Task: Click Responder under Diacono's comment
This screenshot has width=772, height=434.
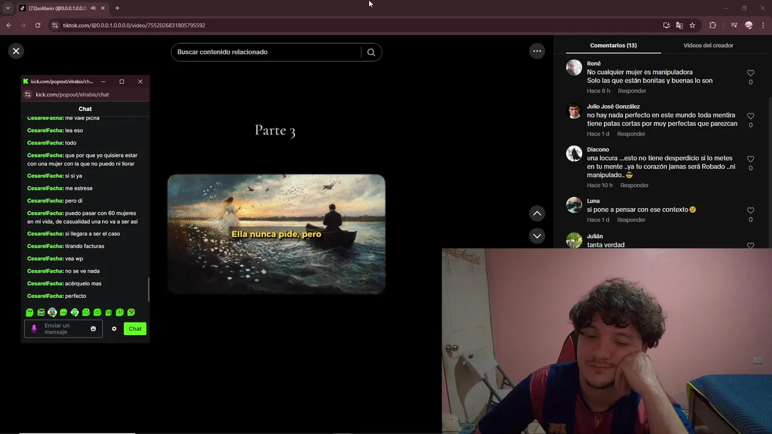Action: tap(634, 185)
